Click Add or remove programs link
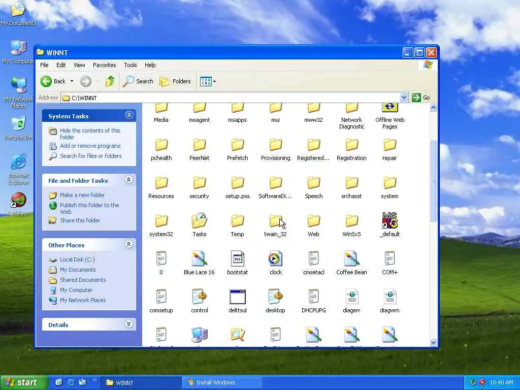Viewport: 520px width, 390px height. pos(90,146)
